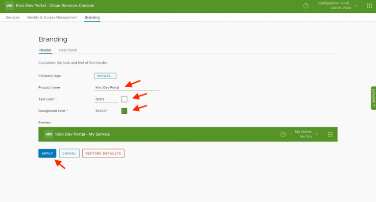This screenshot has width=376, height=202.
Task: Click the apps grid icon in preview bar
Action: 330,134
